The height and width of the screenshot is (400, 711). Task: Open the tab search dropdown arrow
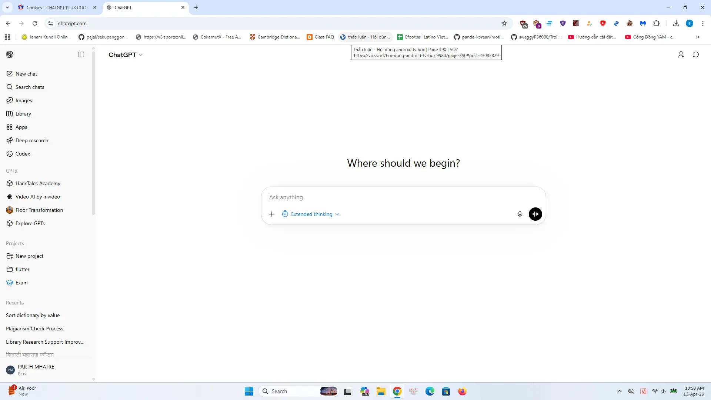(7, 7)
